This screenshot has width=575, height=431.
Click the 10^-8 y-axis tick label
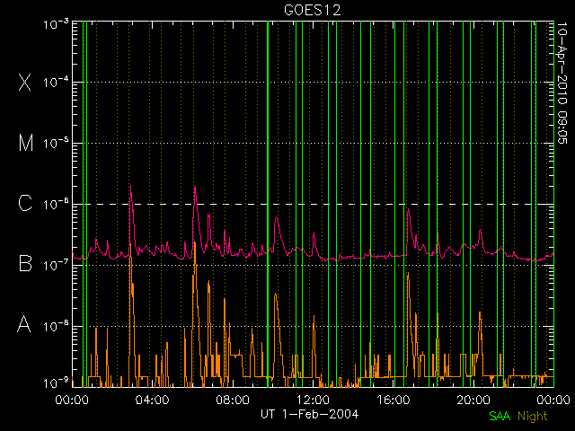click(56, 326)
